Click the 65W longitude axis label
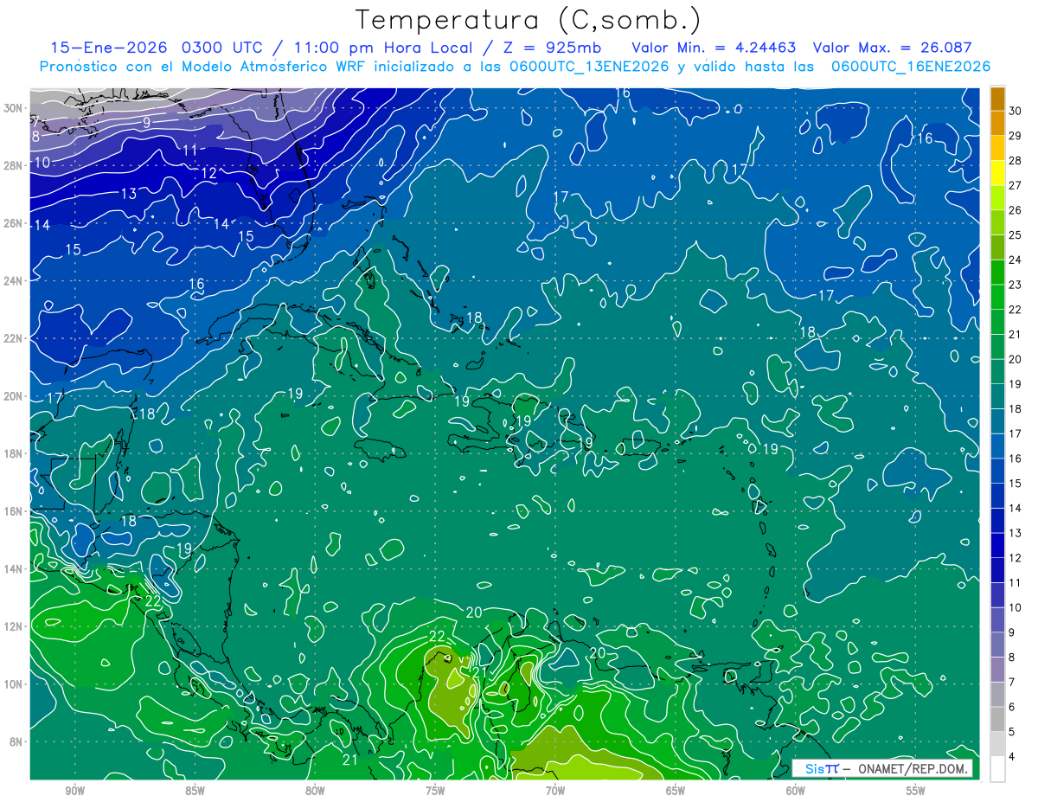Screen dimensions: 1038x802 (x=676, y=791)
